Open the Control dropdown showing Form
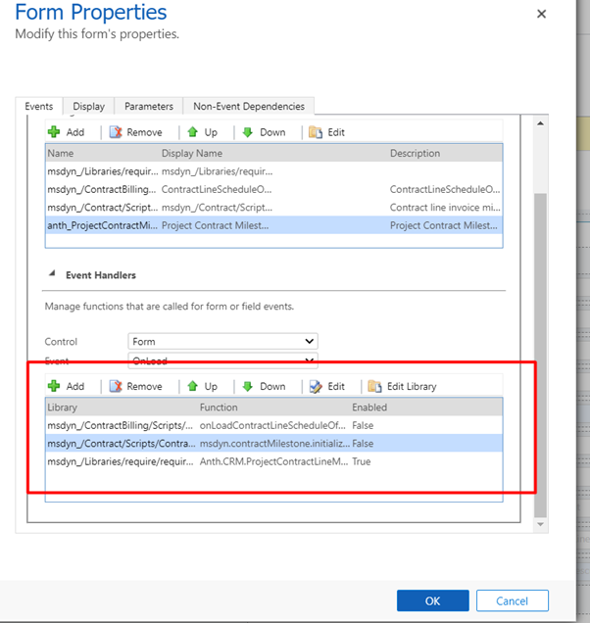Screen dimensions: 590x623 [x=222, y=341]
